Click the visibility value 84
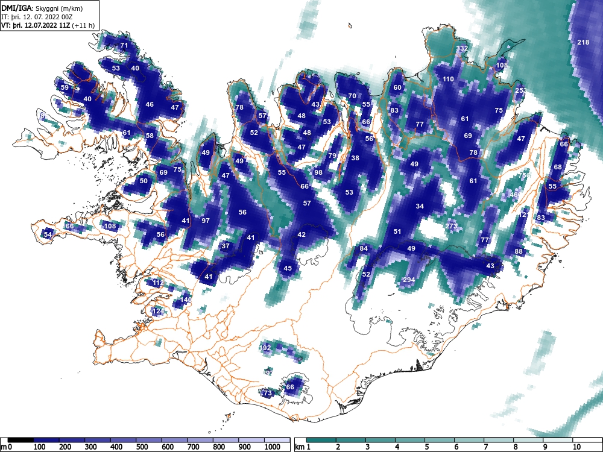 [364, 248]
